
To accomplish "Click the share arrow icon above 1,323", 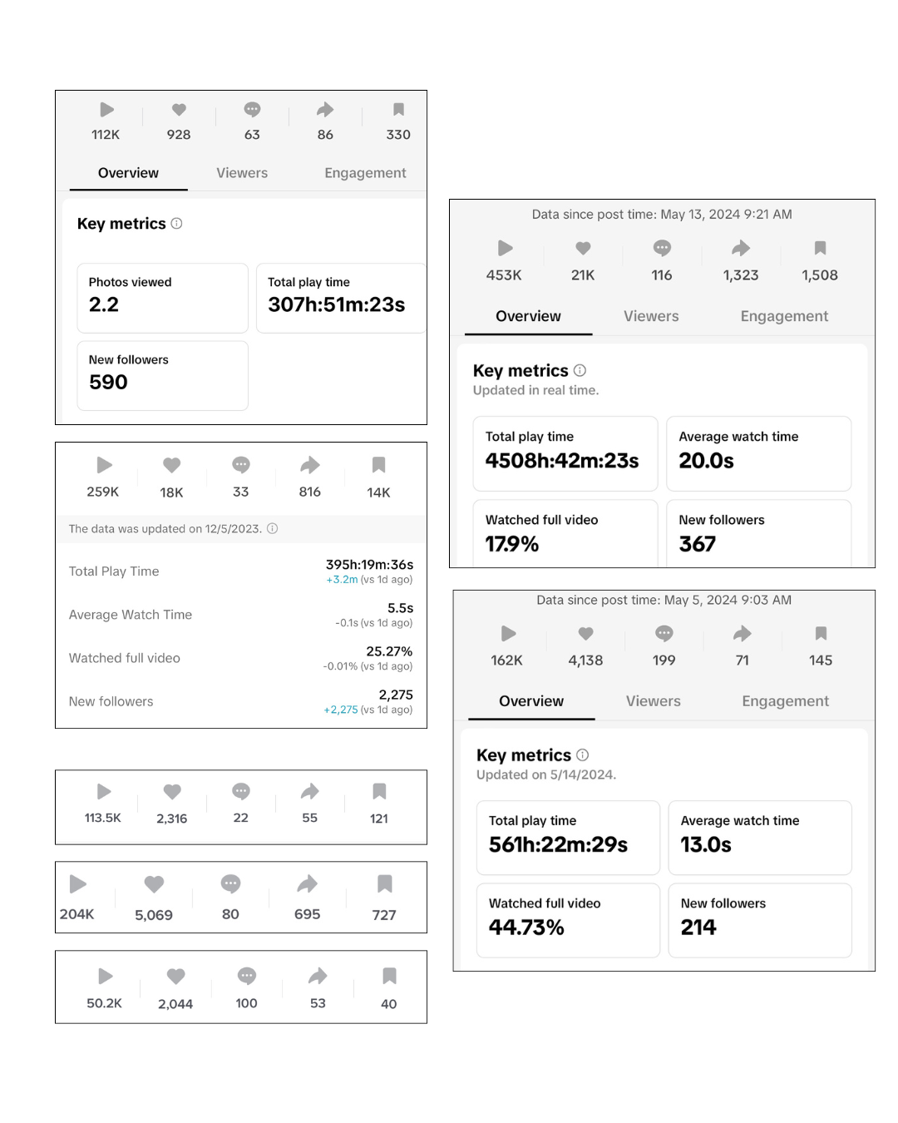I will pos(741,248).
